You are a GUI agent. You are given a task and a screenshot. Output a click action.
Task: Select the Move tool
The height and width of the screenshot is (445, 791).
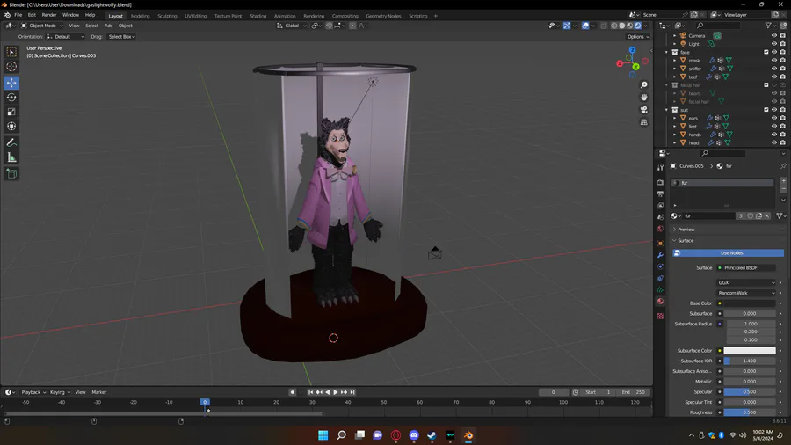click(11, 83)
